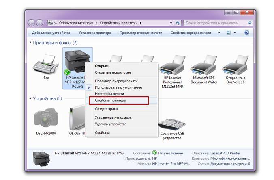
Task: Choose Устранение неполадок in context menu
Action: [x=121, y=117]
